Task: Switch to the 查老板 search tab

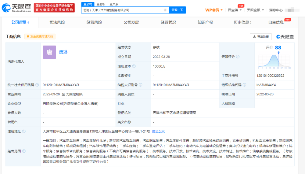Action: coord(101,4)
